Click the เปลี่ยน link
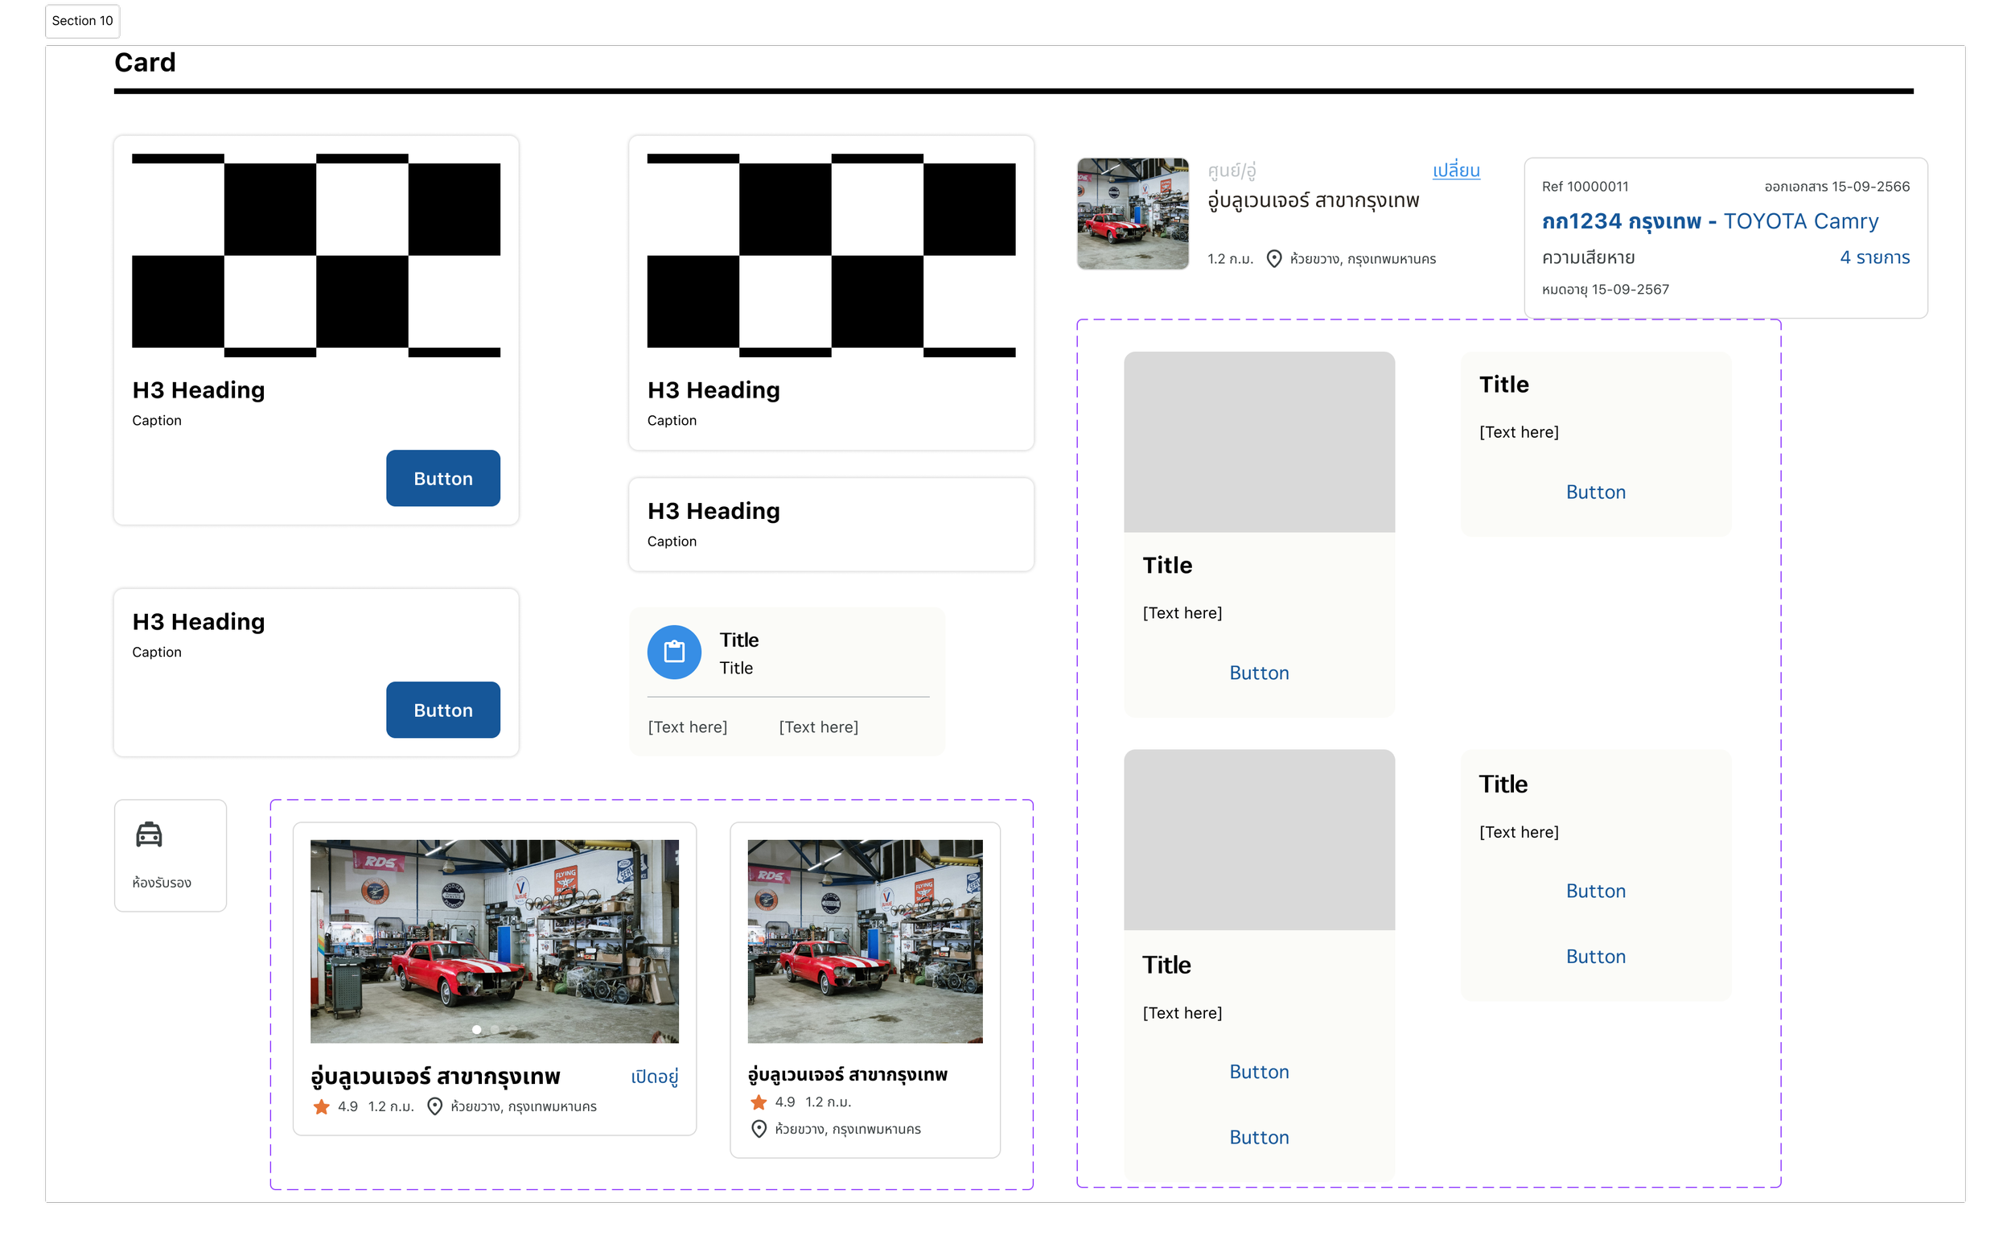 pos(1456,171)
